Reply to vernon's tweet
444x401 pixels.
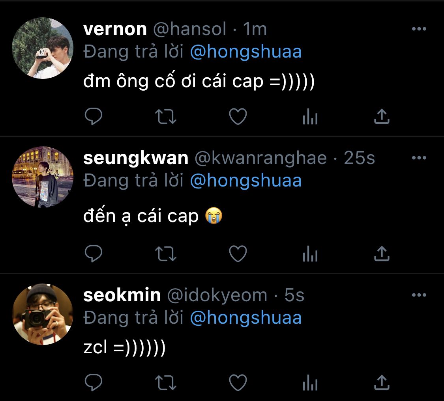coord(94,116)
